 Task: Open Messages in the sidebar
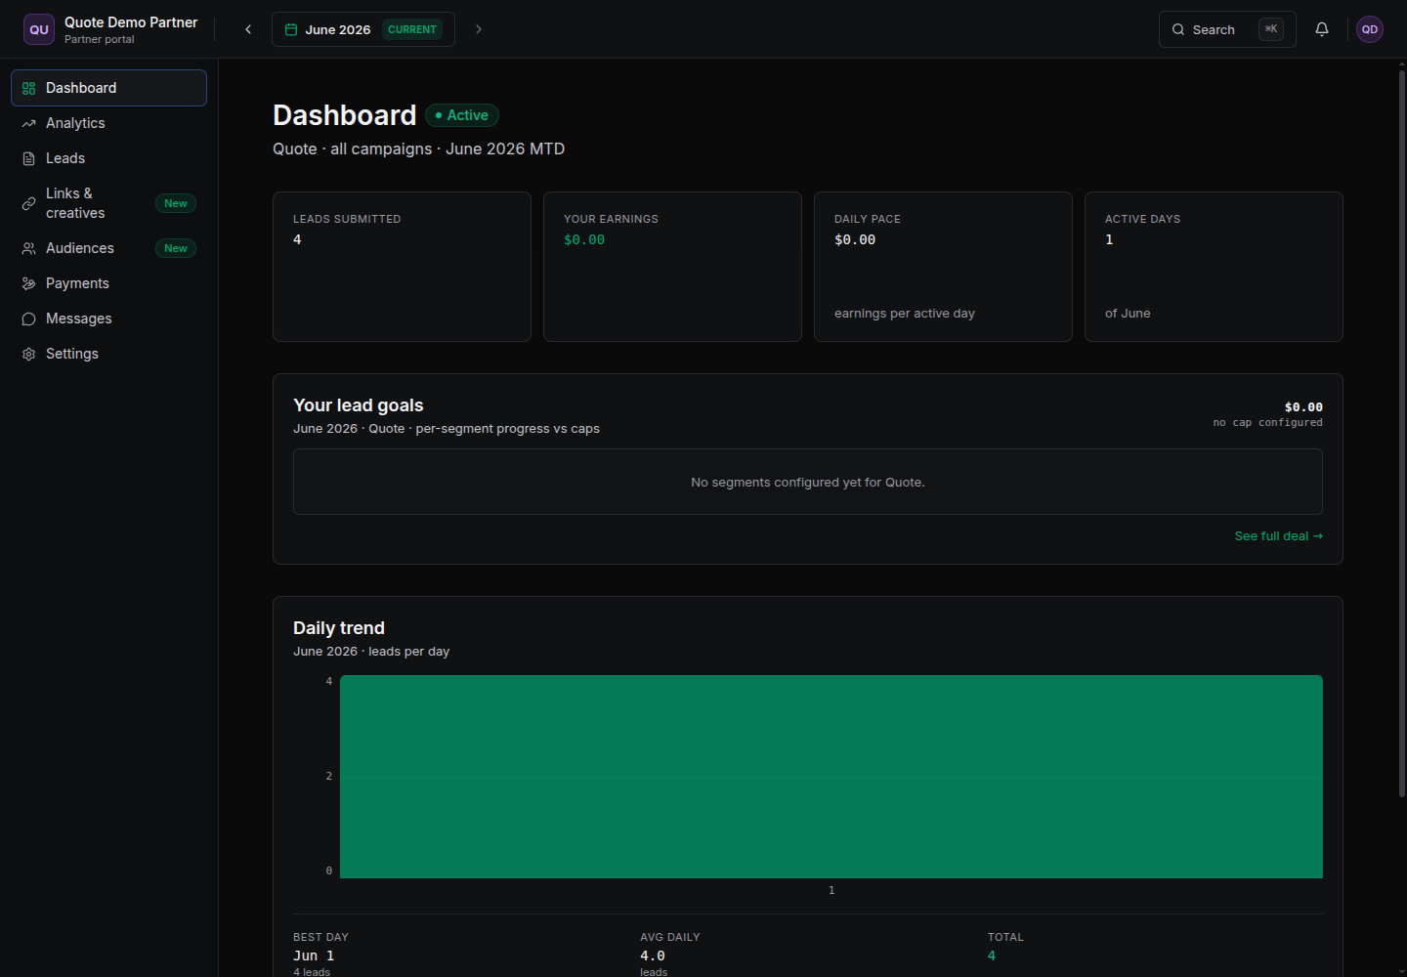[x=108, y=319]
